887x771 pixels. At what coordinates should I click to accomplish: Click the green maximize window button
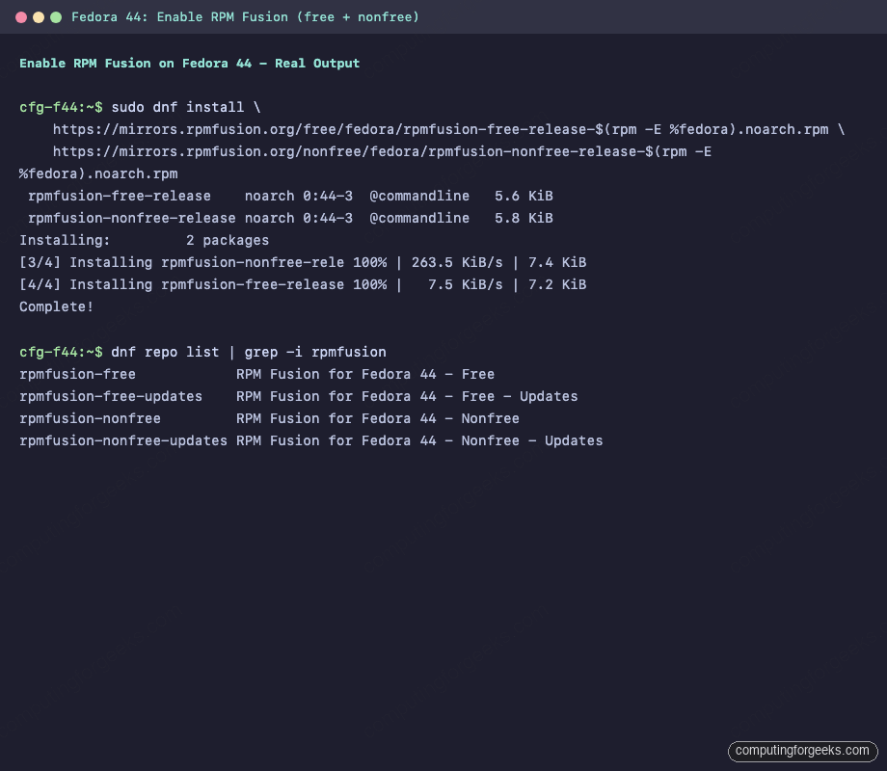click(x=56, y=17)
